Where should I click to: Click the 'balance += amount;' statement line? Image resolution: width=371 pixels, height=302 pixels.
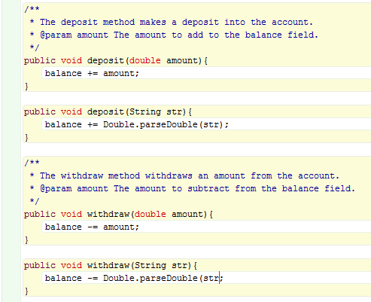click(x=92, y=73)
